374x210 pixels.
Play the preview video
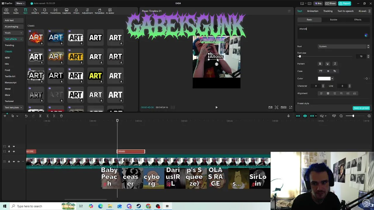(x=217, y=107)
